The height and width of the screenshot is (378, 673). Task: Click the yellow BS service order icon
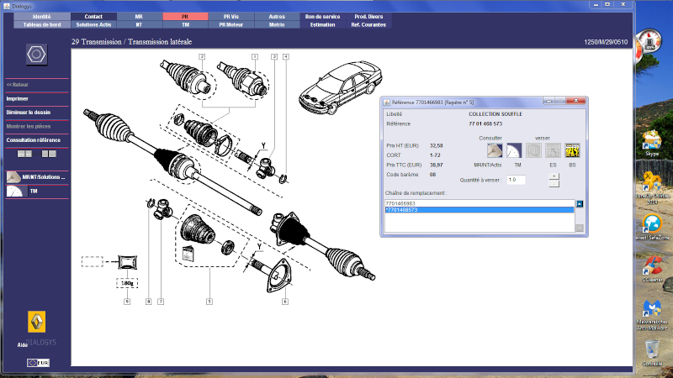(x=572, y=150)
